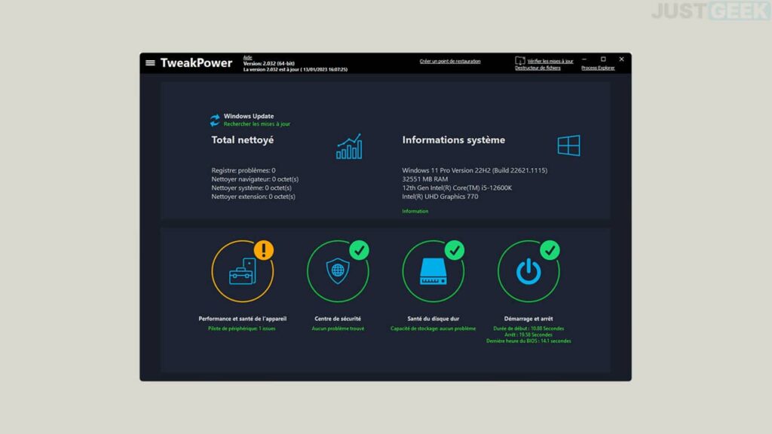The image size is (772, 434).
Task: Open the bar chart statistics icon
Action: click(349, 146)
